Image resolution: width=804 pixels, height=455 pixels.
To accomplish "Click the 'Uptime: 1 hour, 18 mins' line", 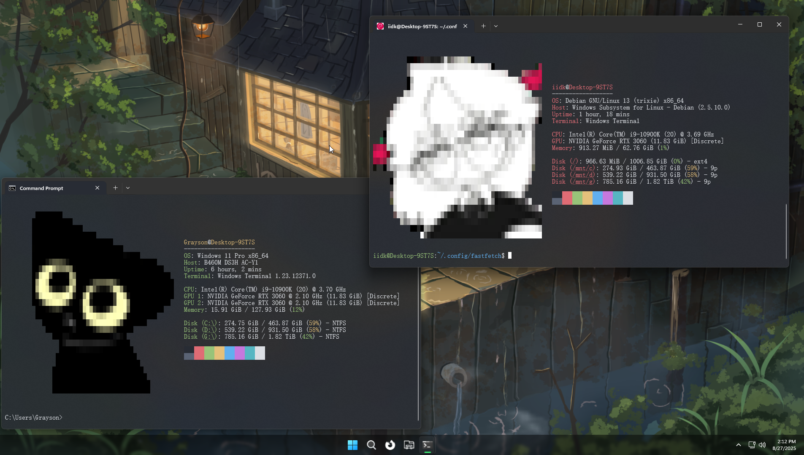I will tap(591, 114).
